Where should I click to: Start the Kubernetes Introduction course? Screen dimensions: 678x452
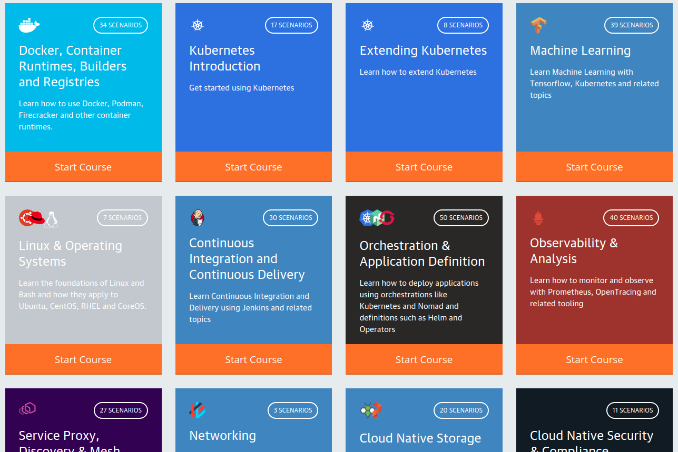pos(253,167)
